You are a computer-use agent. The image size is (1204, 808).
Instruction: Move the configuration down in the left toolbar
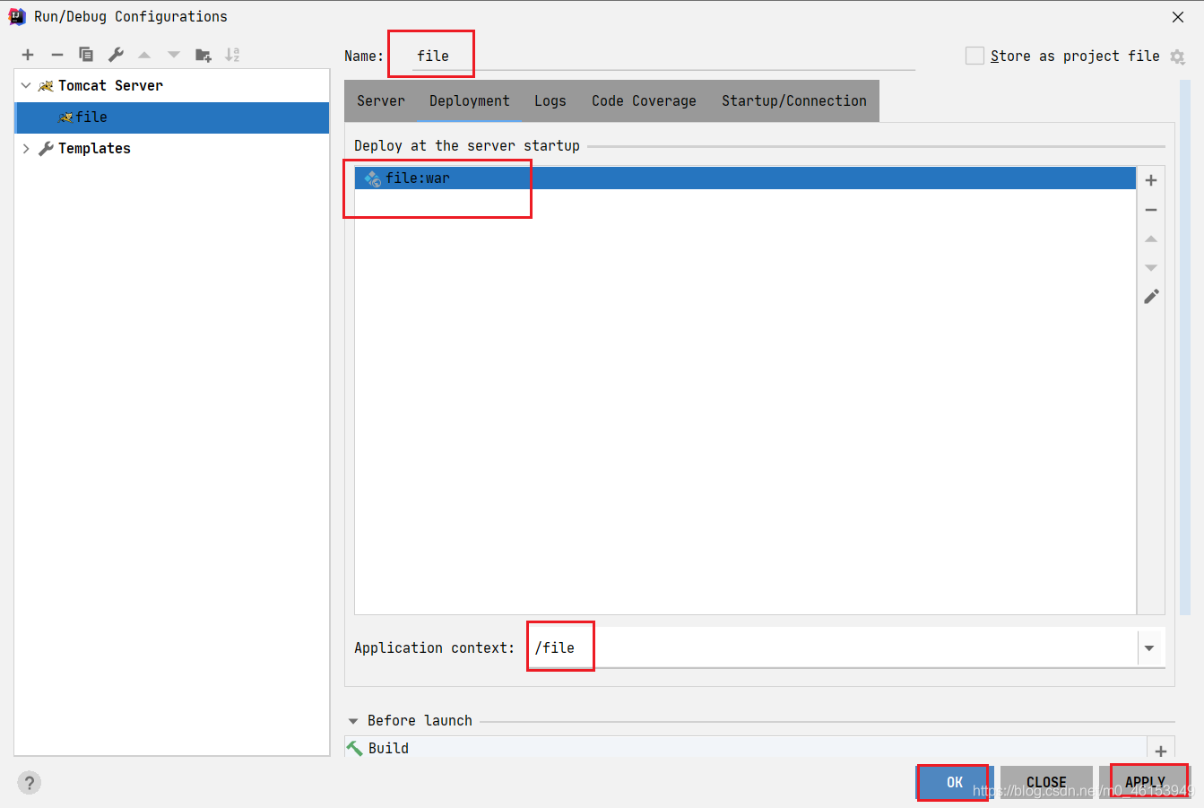pyautogui.click(x=174, y=55)
